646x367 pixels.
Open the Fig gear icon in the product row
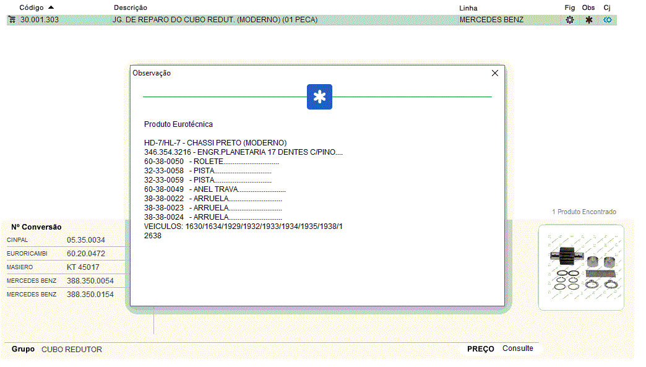(570, 20)
